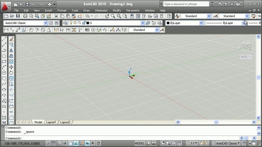Toggle Polar Tracking in status bar
This screenshot has width=262, height=147.
pos(65,143)
